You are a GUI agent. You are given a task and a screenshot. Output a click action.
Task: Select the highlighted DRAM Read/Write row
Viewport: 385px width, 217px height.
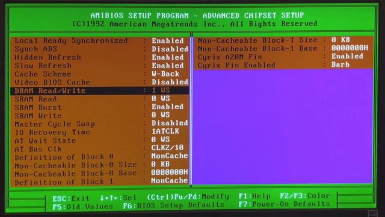tap(100, 90)
